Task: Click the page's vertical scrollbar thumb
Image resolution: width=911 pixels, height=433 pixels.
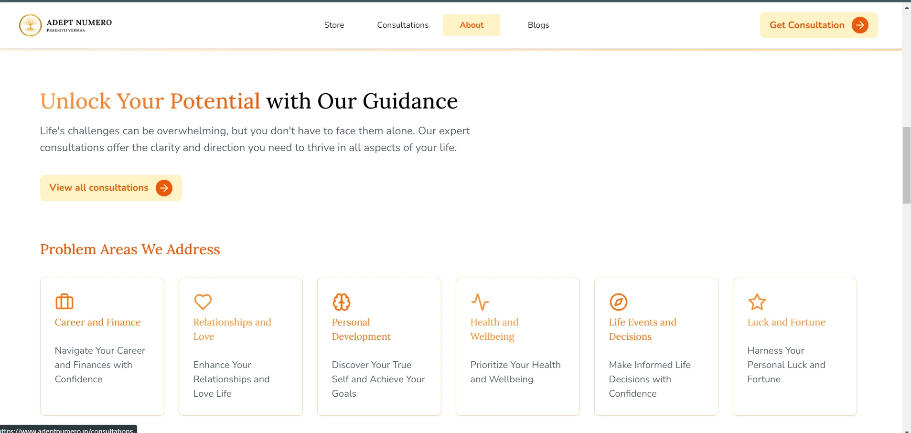Action: click(906, 165)
